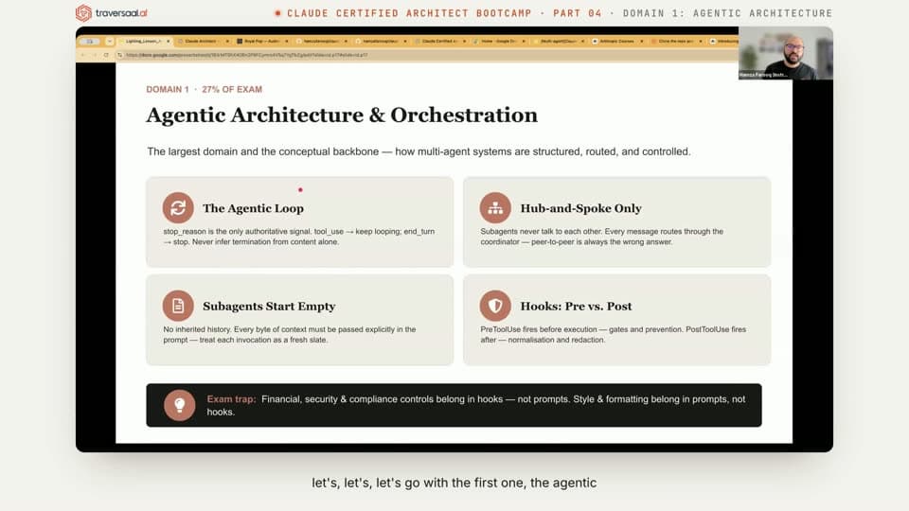Click the Hub-and-Spoke hierarchy icon
The width and height of the screenshot is (909, 511).
pyautogui.click(x=495, y=207)
